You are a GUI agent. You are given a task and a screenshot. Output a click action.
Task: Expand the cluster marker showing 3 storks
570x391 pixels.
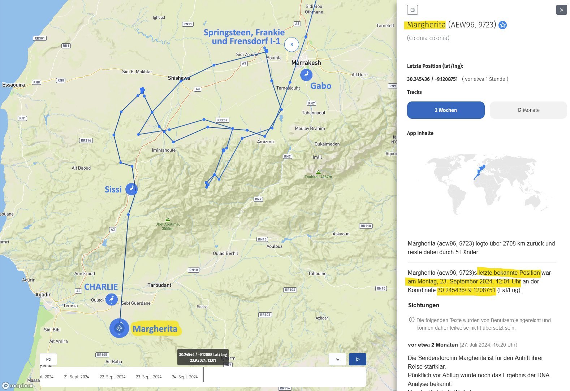point(292,45)
